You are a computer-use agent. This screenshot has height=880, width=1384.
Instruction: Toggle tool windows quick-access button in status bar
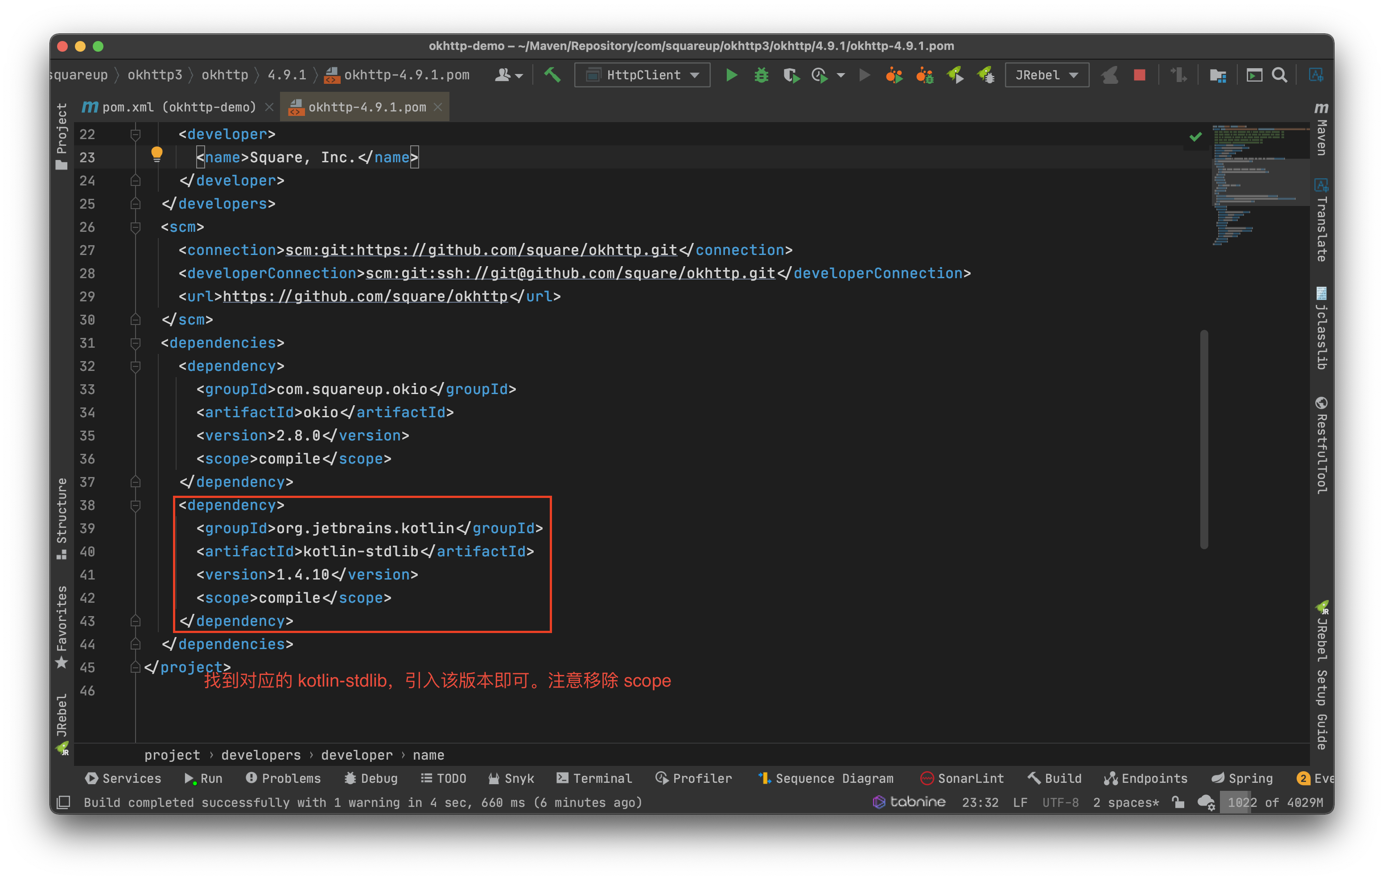(x=63, y=802)
